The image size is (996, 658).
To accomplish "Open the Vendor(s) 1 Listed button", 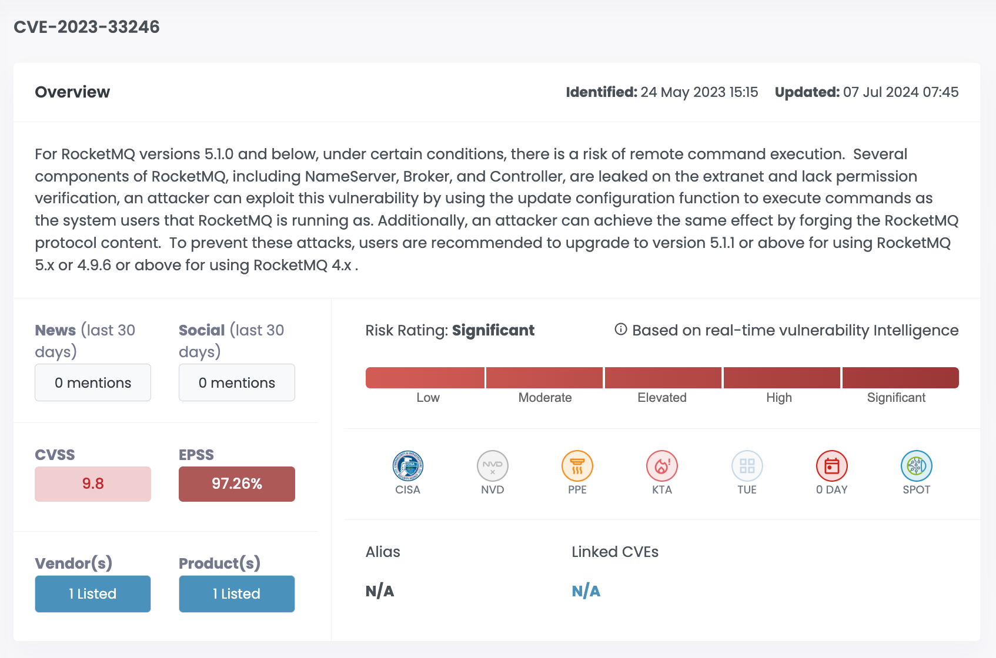I will [x=93, y=594].
